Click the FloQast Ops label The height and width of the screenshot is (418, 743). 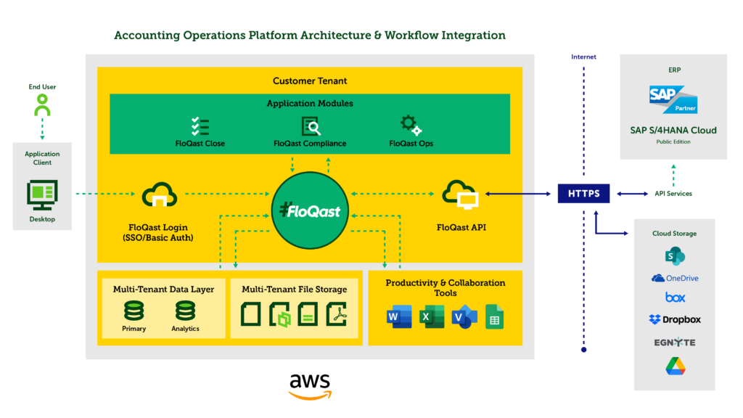tap(411, 143)
